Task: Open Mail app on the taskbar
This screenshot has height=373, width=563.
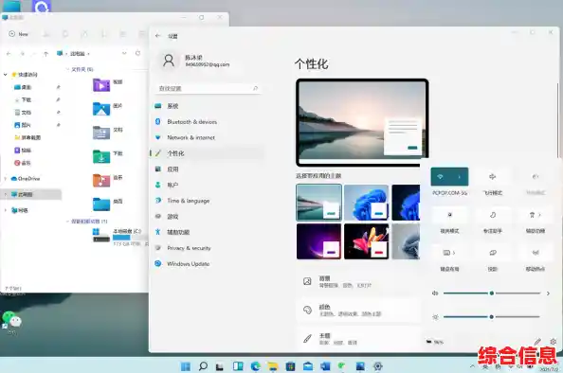Action: 308,366
